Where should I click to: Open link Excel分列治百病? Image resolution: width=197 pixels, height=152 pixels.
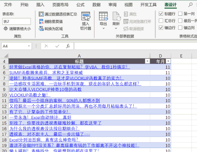45,140
